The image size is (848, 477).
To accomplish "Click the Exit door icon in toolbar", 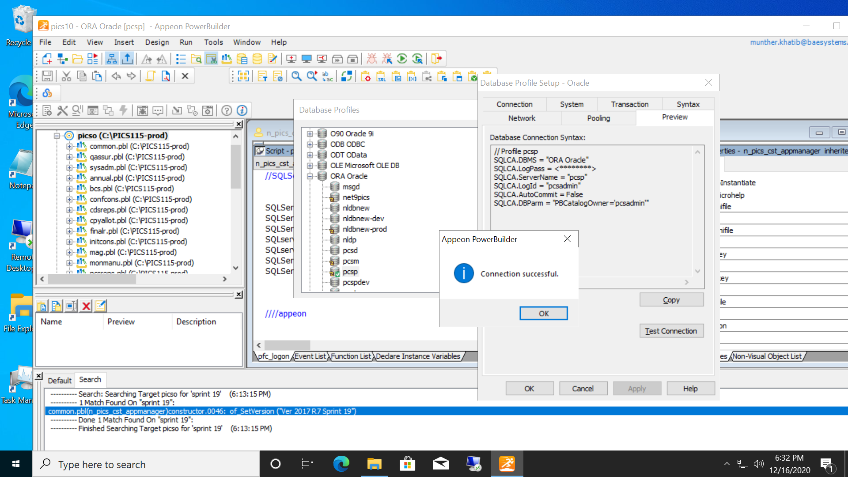I will click(x=436, y=59).
